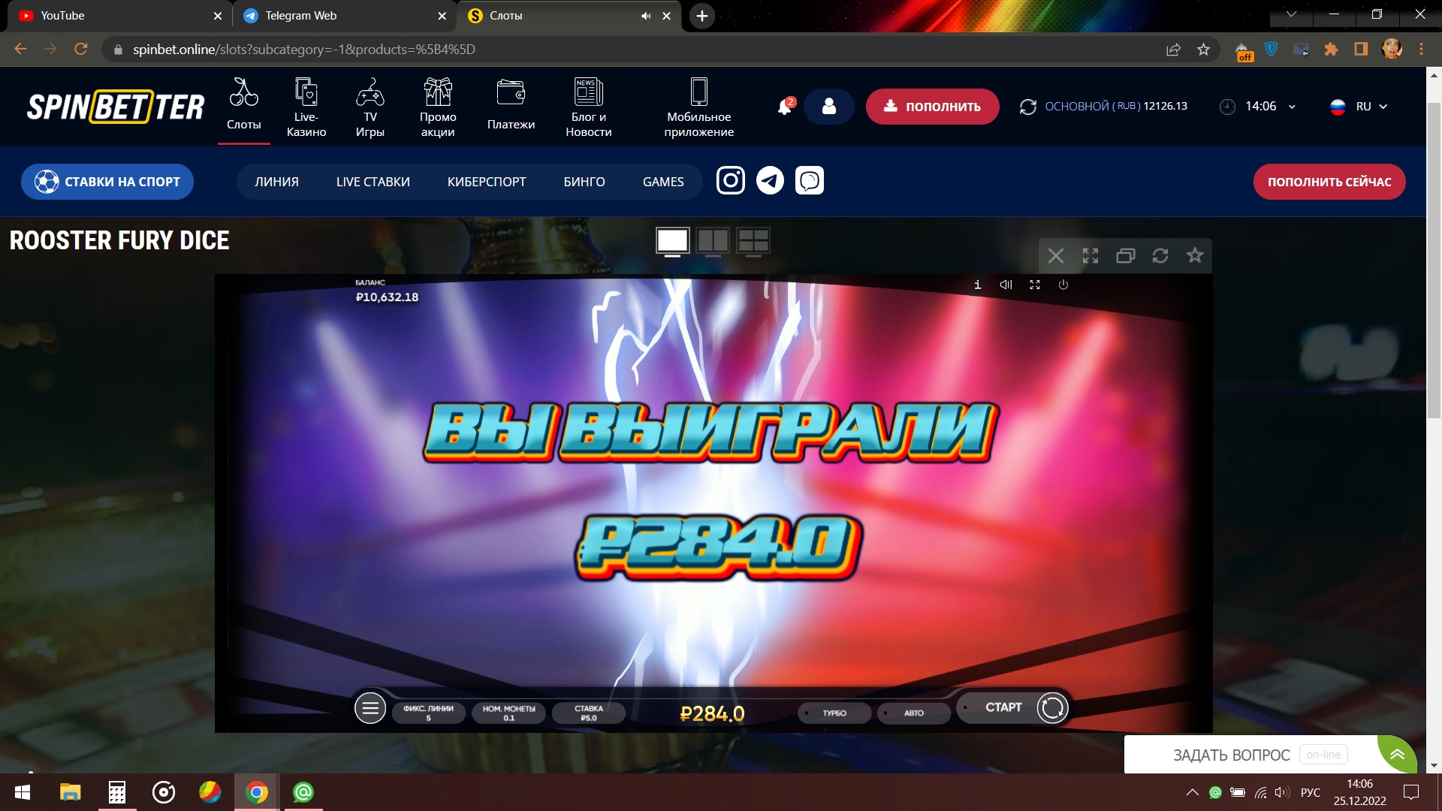Reload the game with refresh icon
Viewport: 1442px width, 811px height.
(x=1160, y=255)
